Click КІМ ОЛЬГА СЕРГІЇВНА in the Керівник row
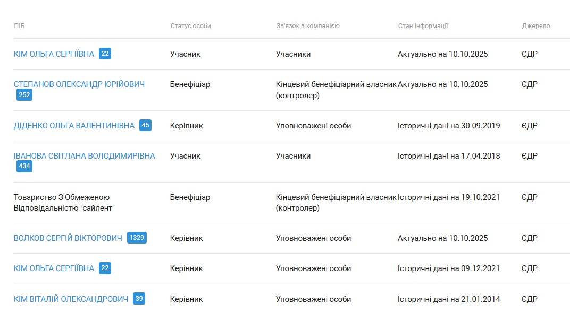 point(54,268)
